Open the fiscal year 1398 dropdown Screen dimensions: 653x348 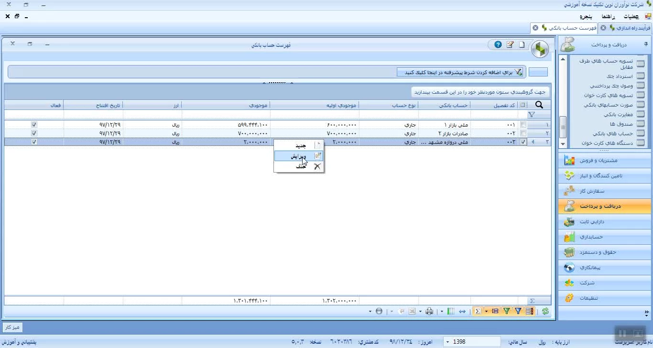pos(447,342)
